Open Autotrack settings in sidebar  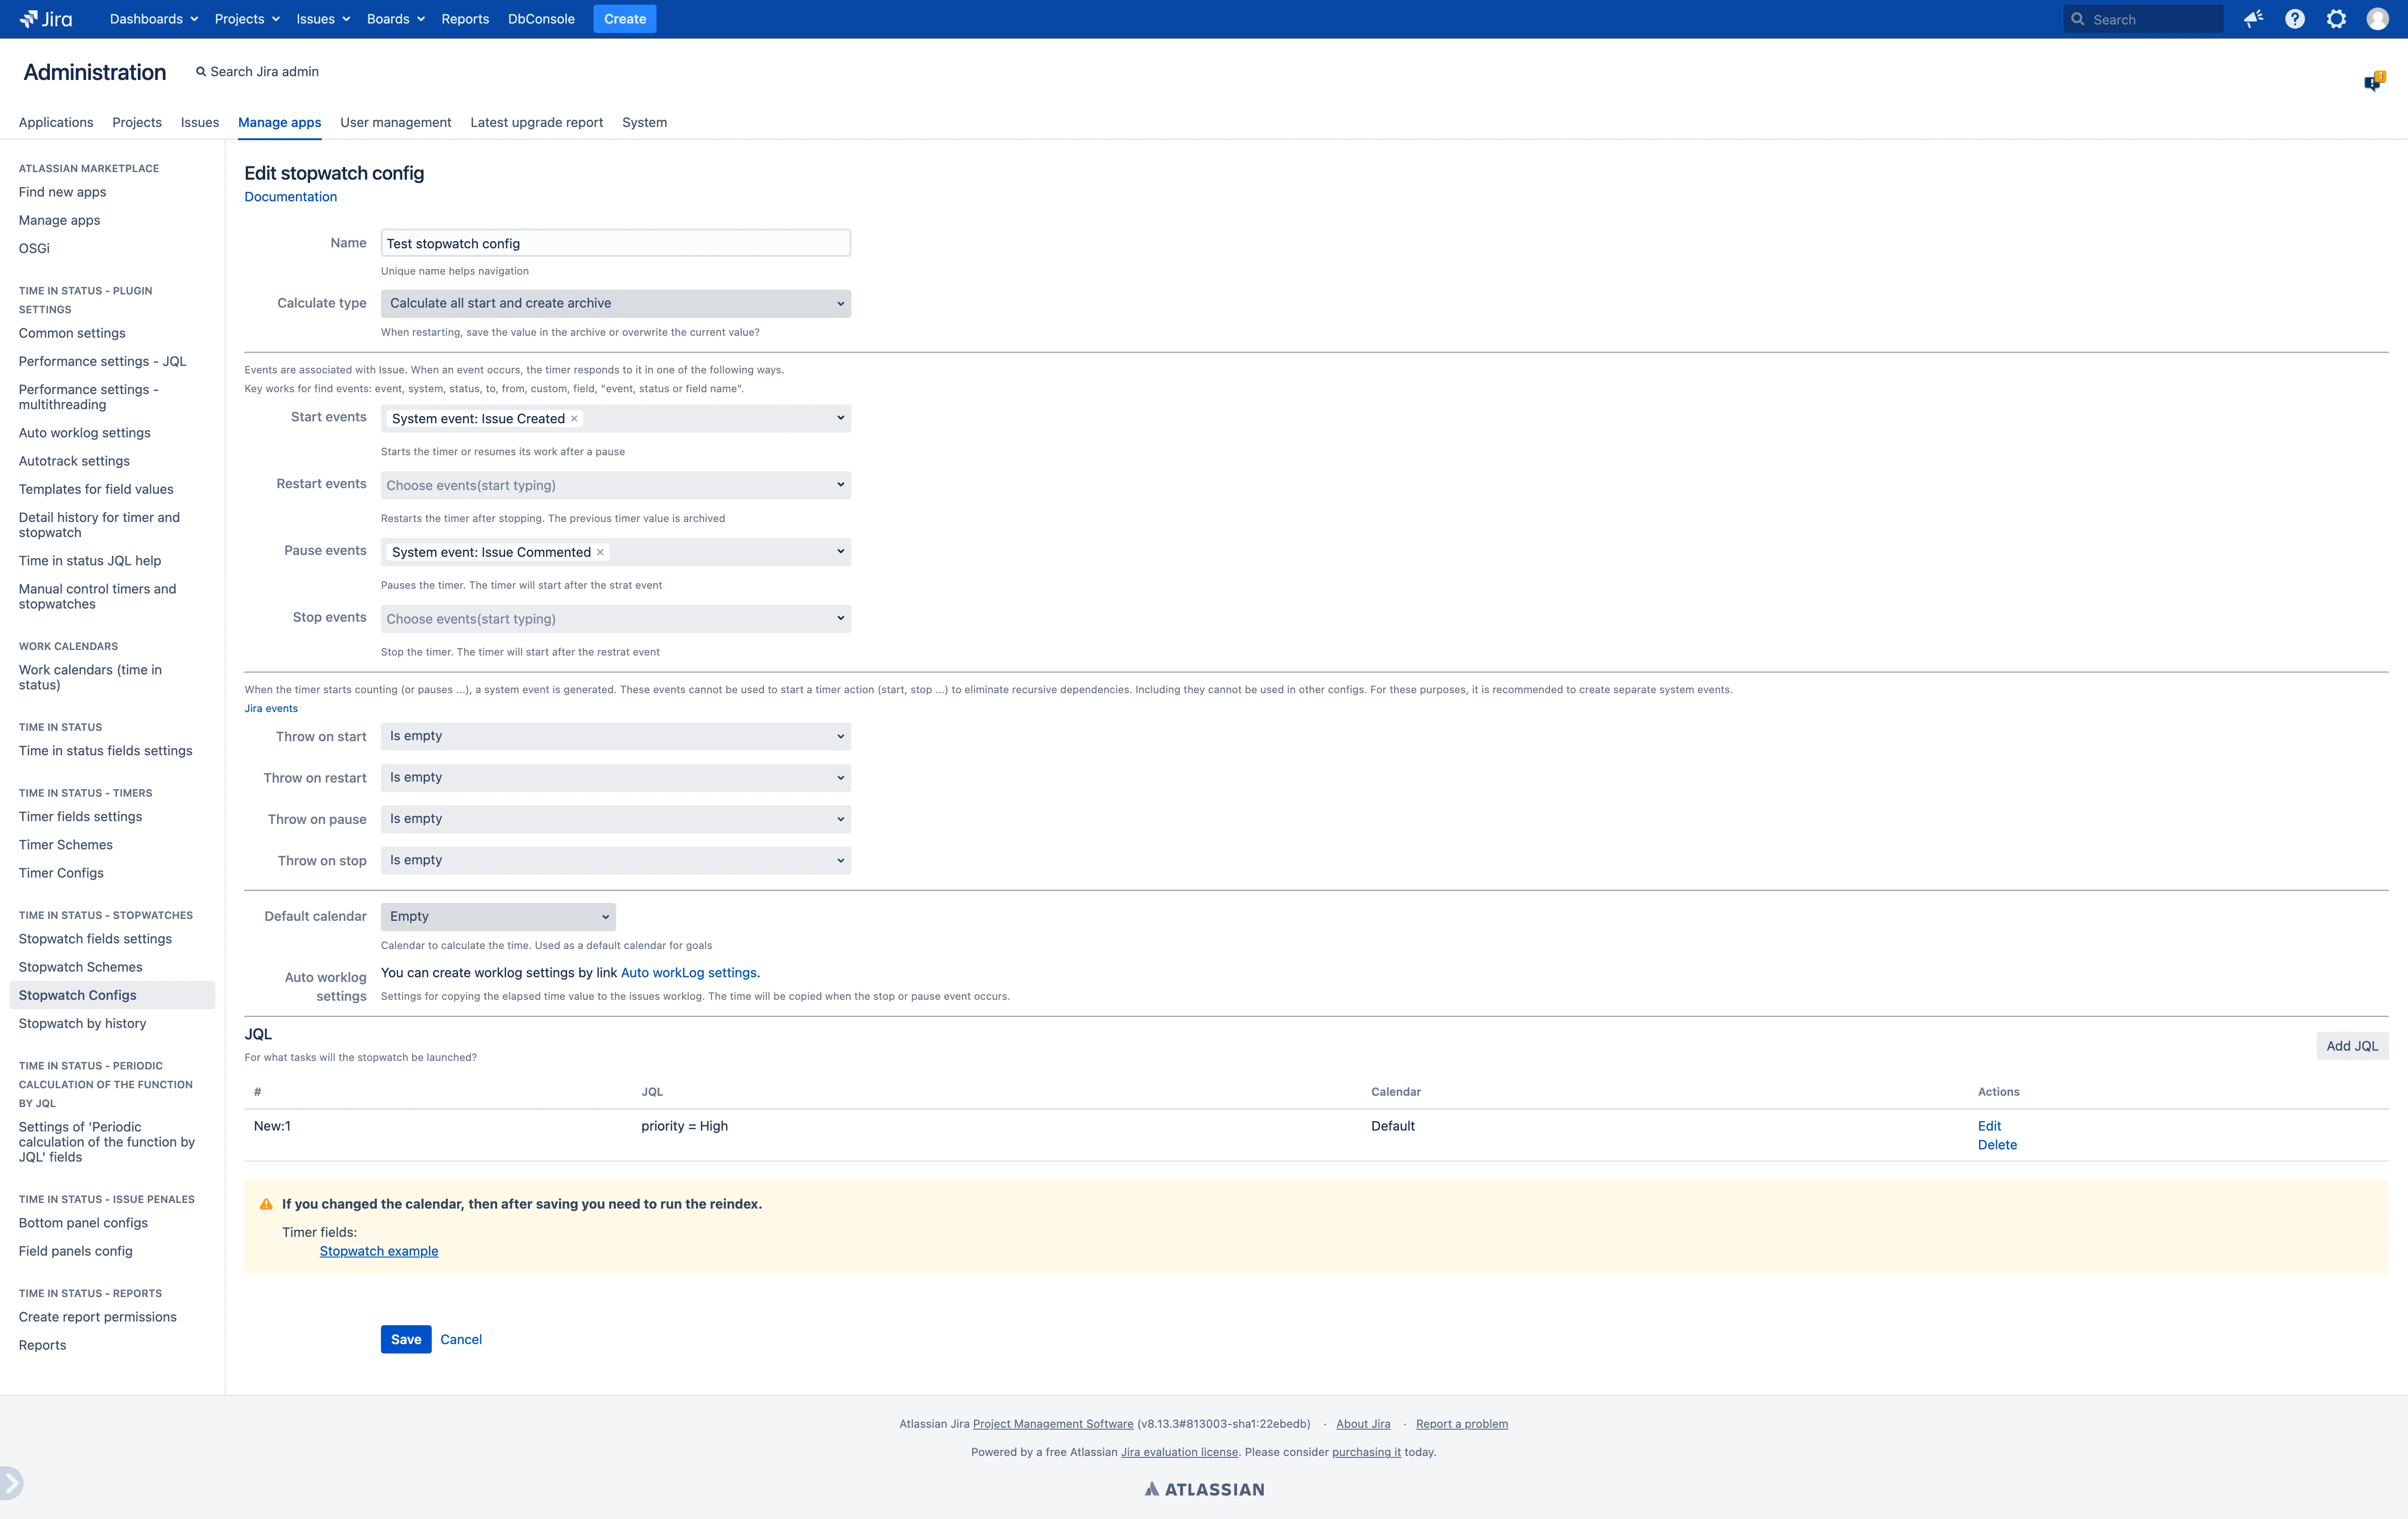click(x=74, y=461)
